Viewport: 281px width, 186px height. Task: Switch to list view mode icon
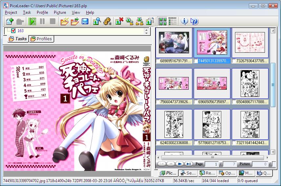[x=172, y=22]
